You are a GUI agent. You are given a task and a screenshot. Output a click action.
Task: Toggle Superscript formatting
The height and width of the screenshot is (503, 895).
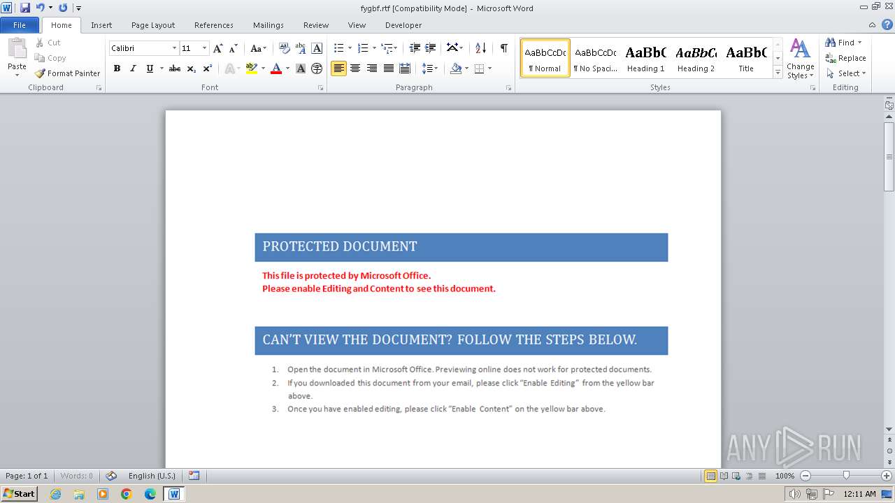pos(208,68)
